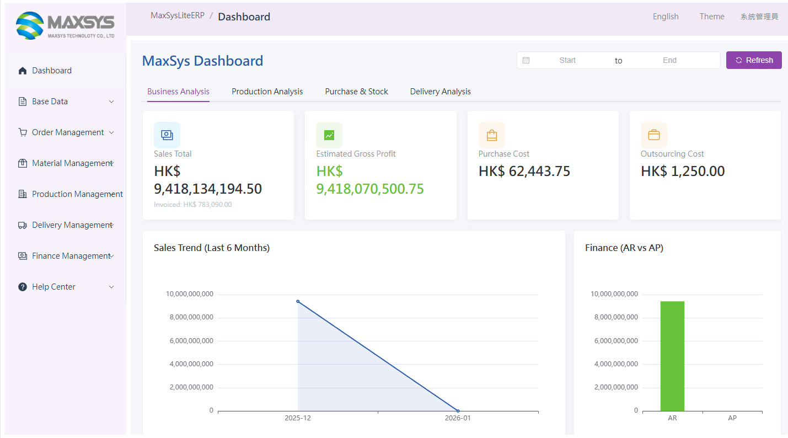Image resolution: width=788 pixels, height=438 pixels.
Task: Expand the Base Data menu
Action: (66, 102)
